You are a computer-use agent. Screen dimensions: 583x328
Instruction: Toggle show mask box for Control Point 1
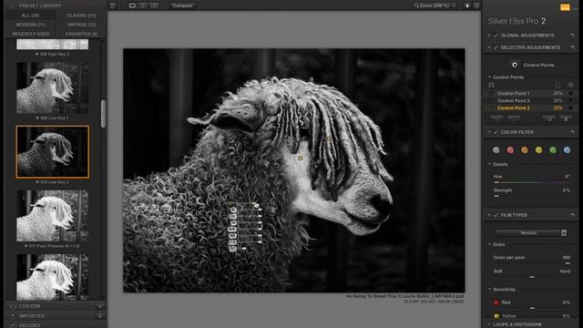571,93
